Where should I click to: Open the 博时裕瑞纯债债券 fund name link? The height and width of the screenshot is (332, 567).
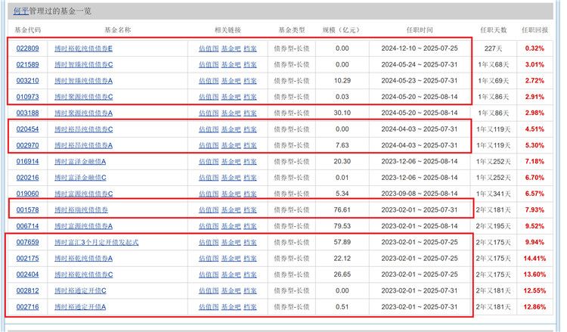click(x=81, y=209)
